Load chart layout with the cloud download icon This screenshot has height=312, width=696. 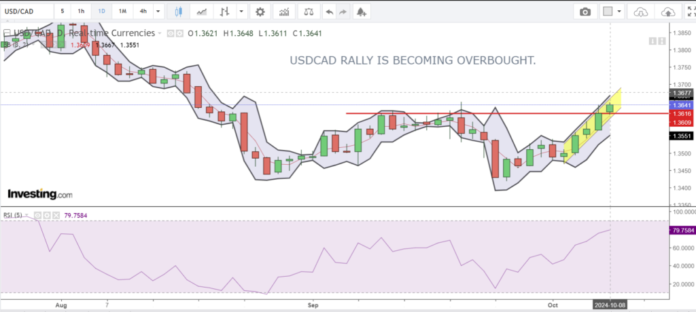[640, 12]
